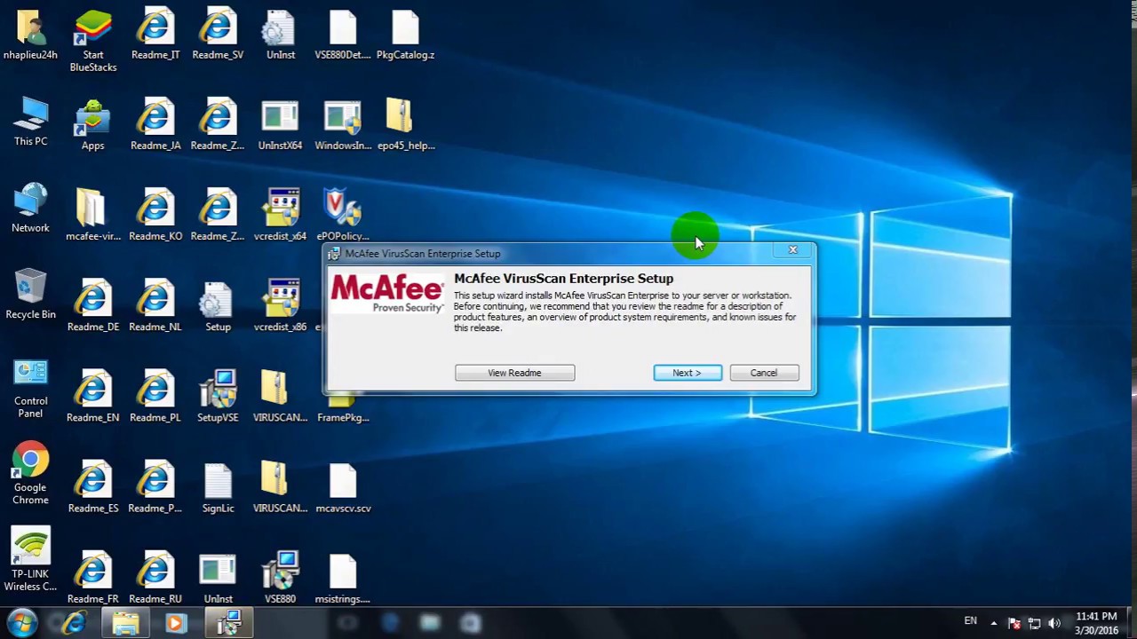Screen dimensions: 1137x639
Task: Select the Readme_DE file icon
Action: pyautogui.click(x=93, y=300)
